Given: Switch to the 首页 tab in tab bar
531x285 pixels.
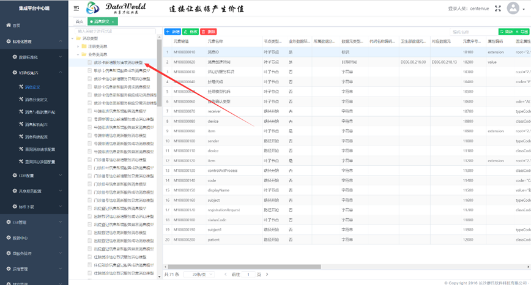Looking at the screenshot, I should (x=80, y=21).
